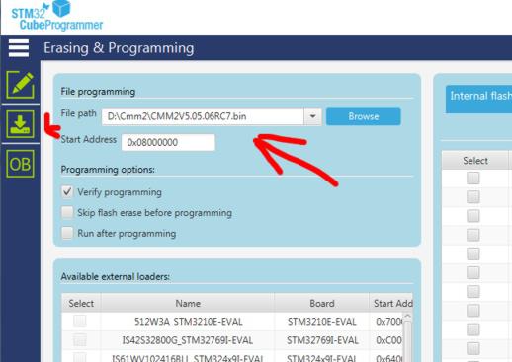The height and width of the screenshot is (362, 512).
Task: Toggle the Verify programming checkbox
Action: pos(67,192)
